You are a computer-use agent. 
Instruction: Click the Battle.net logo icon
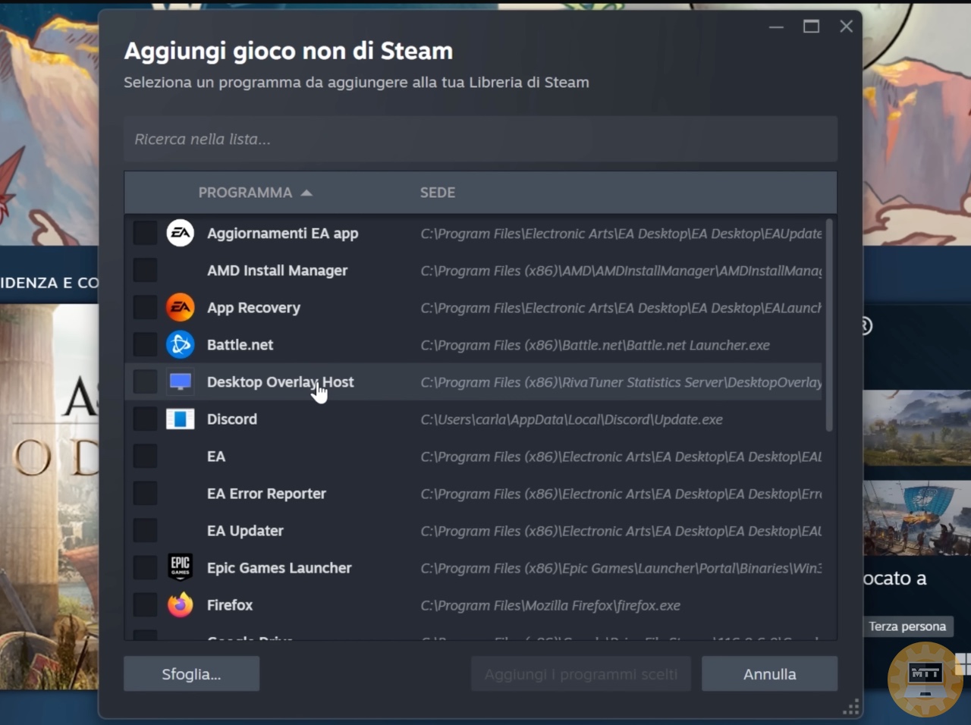coord(181,344)
